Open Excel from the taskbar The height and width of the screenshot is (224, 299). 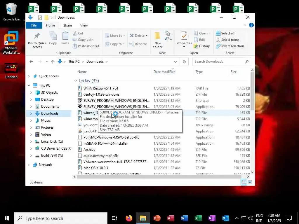[198, 218]
